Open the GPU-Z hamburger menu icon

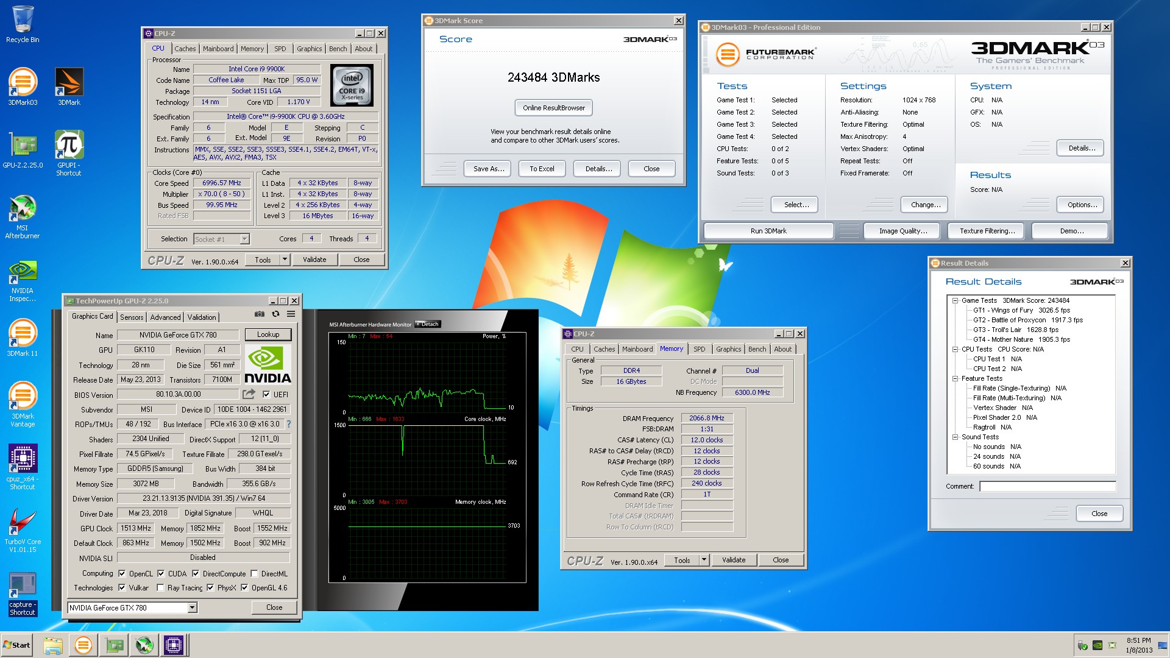(x=291, y=314)
